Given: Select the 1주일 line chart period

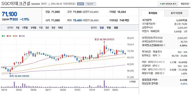Looking at the screenshot, I should coord(25,28).
